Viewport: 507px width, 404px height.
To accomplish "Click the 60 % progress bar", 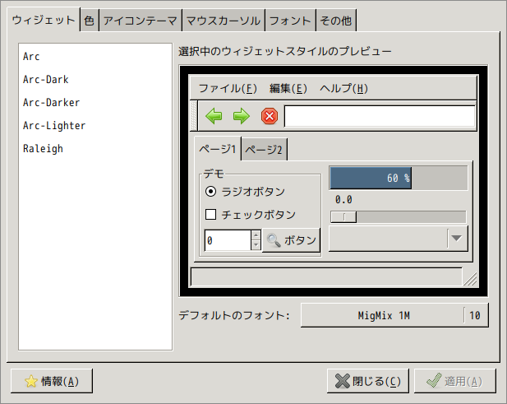I will 399,178.
